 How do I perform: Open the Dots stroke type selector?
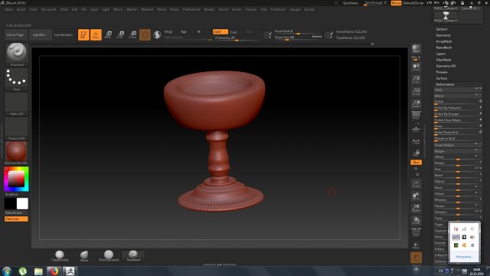point(17,80)
